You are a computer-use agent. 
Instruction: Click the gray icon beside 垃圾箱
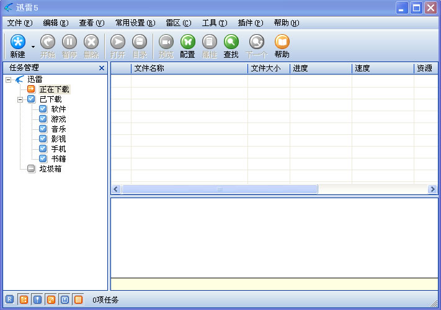31,168
